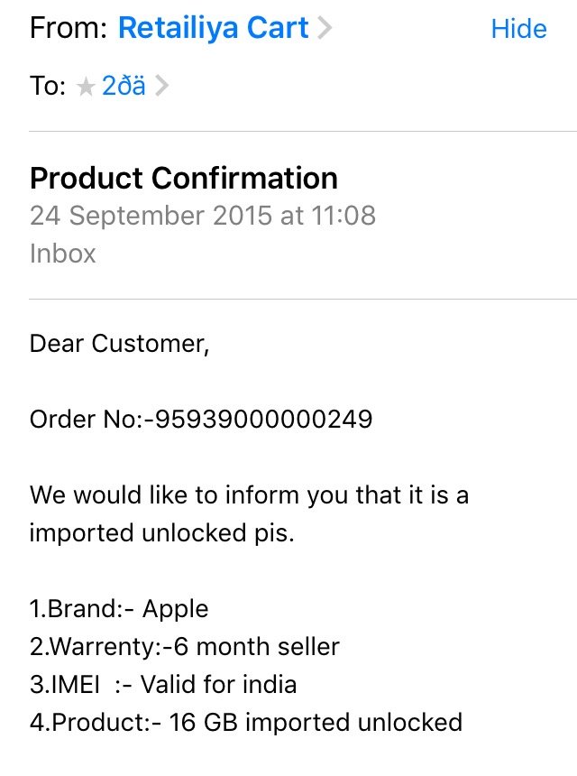Tap the Dear Customer greeting
Viewport: 577px width, 776px height.
point(119,344)
